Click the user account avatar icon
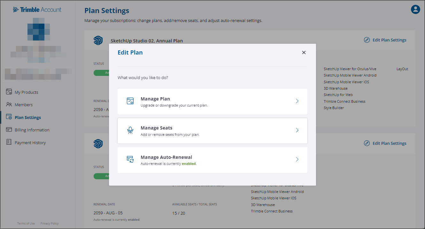 415,10
